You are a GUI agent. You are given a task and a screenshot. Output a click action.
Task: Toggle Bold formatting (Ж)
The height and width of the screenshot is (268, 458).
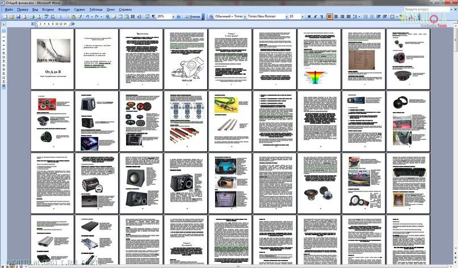(309, 16)
